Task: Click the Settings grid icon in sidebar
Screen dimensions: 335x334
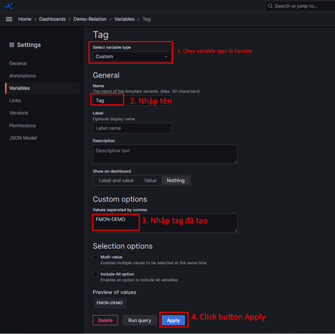Action: pos(12,45)
